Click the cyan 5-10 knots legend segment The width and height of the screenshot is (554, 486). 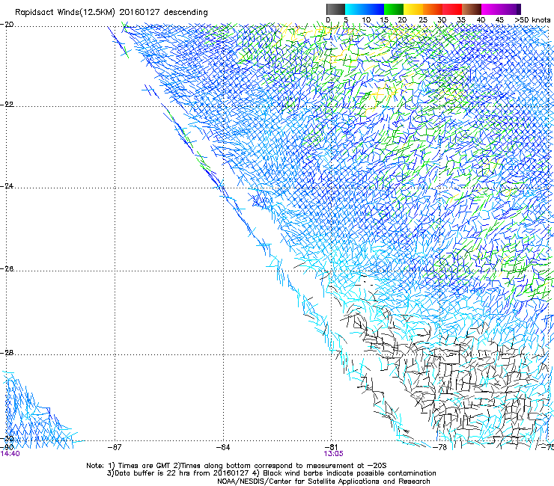pos(355,9)
